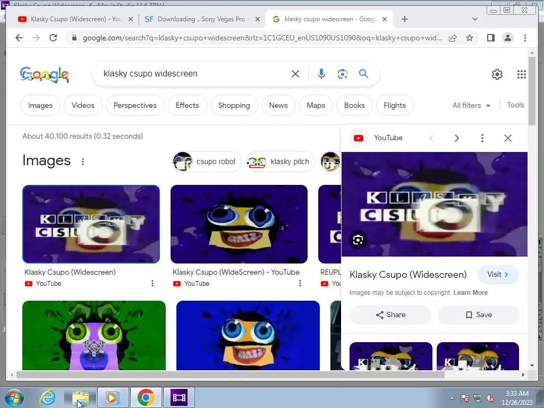Click the muted volume tray icon
544x408 pixels.
(490, 398)
